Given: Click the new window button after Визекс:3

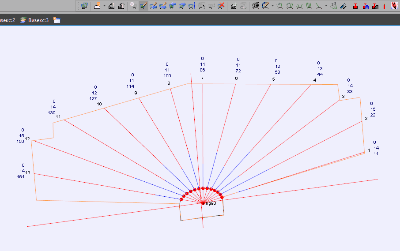Looking at the screenshot, I should pos(57,20).
